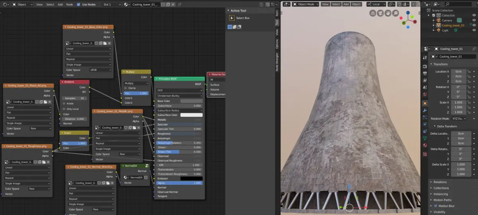This screenshot has width=478, height=215.
Task: Open the Texture properties checker tab
Action: [425, 154]
